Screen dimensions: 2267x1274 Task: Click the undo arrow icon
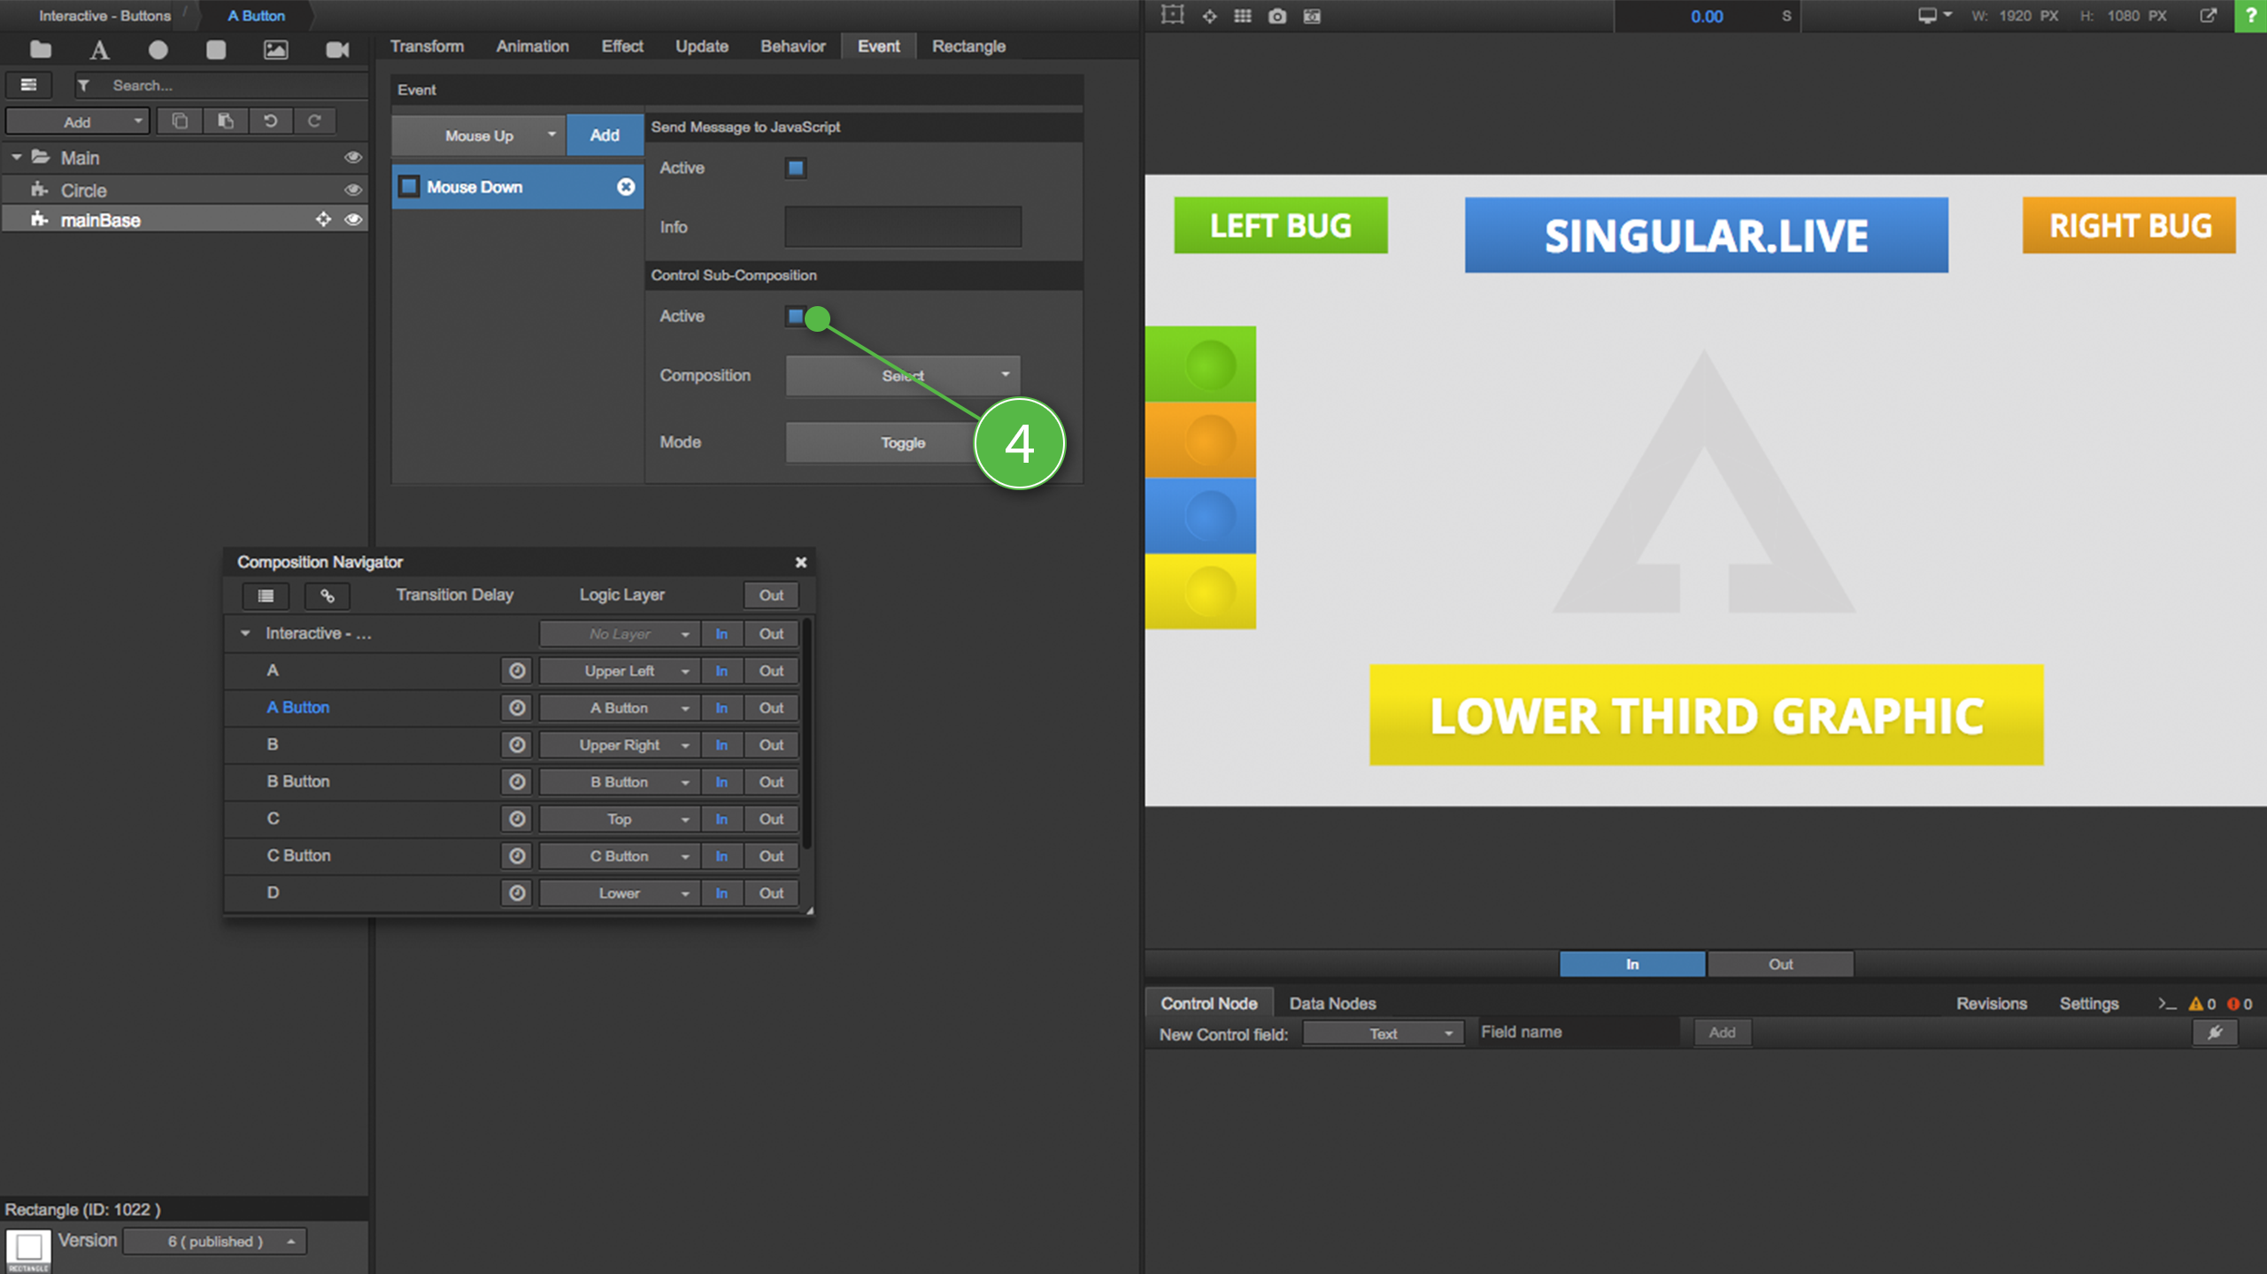270,121
